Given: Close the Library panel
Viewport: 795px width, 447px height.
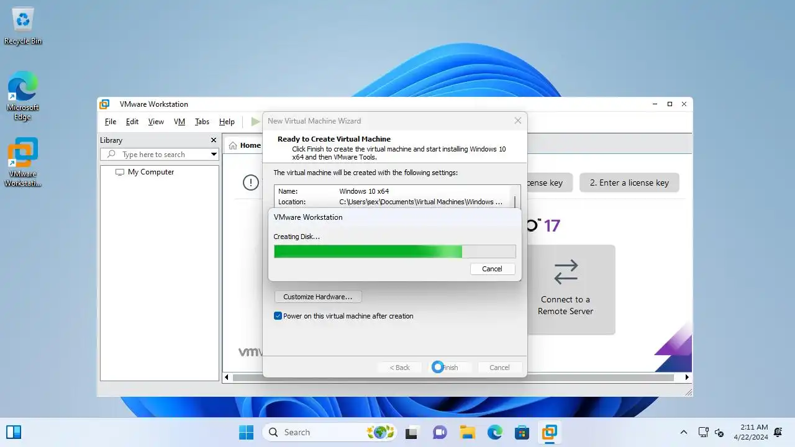Looking at the screenshot, I should [214, 140].
